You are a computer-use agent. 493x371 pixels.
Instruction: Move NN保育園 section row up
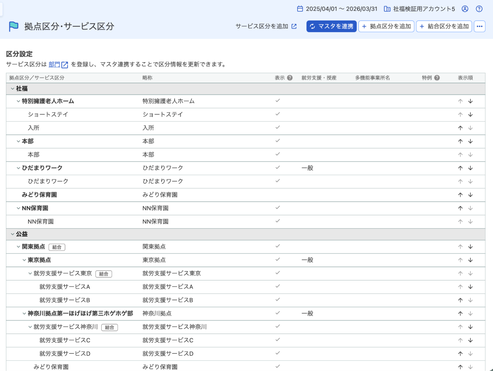460,208
